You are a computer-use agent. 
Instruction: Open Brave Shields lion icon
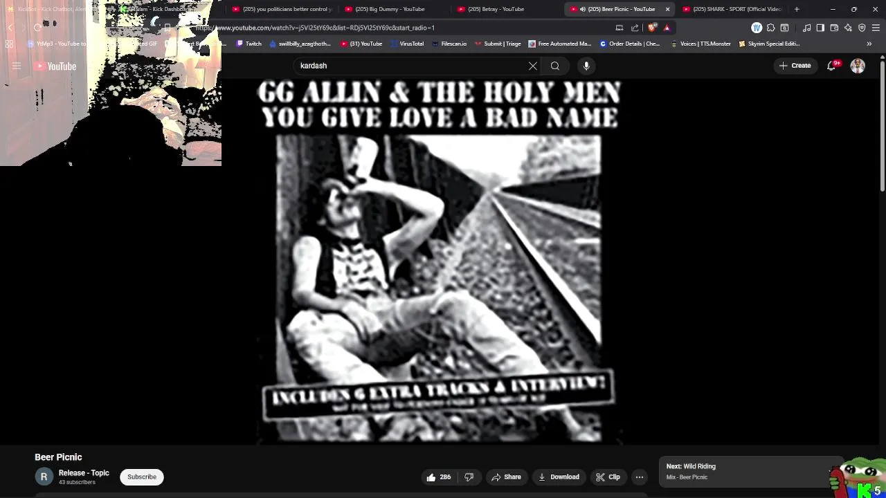(653, 28)
